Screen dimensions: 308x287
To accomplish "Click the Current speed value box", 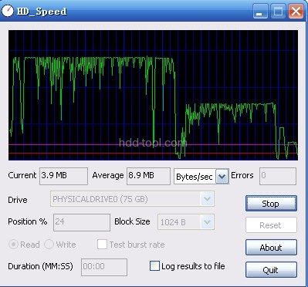I will tap(63, 176).
